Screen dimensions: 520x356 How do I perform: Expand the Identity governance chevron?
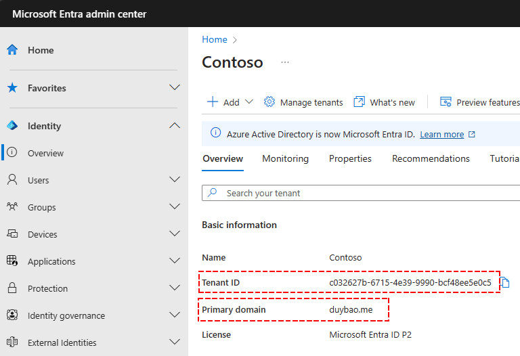pos(175,315)
